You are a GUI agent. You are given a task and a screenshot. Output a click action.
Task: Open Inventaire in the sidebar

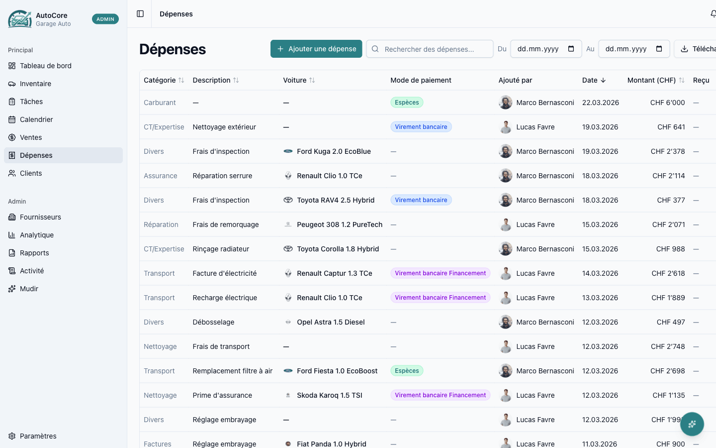tap(35, 84)
